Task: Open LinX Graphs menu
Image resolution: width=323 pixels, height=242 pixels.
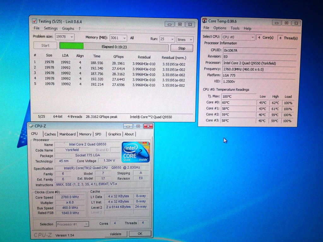Action: 68,29
